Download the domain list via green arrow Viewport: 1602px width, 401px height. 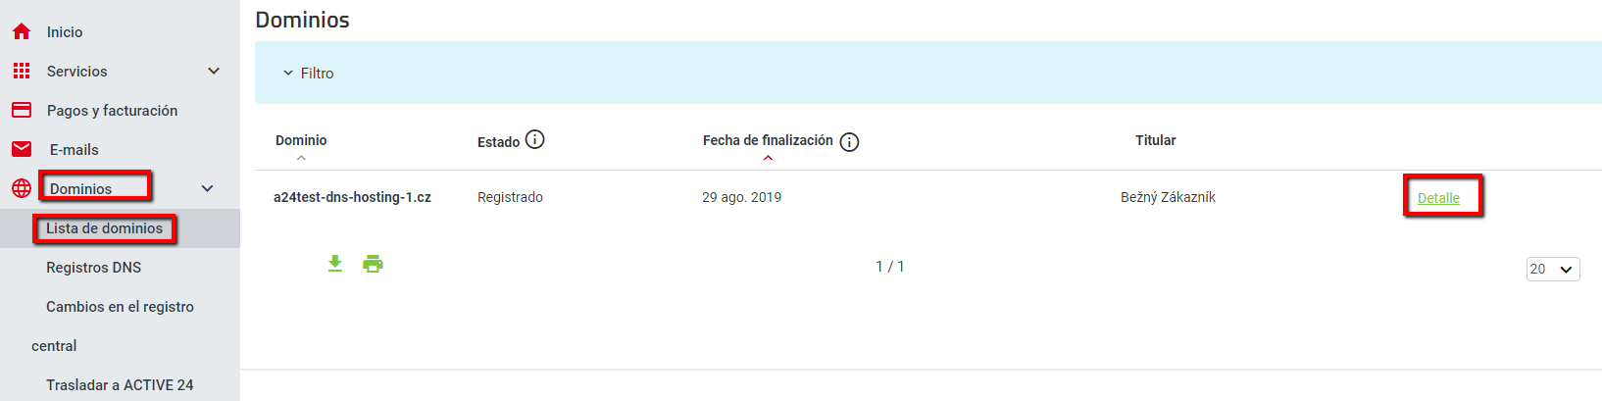tap(335, 264)
